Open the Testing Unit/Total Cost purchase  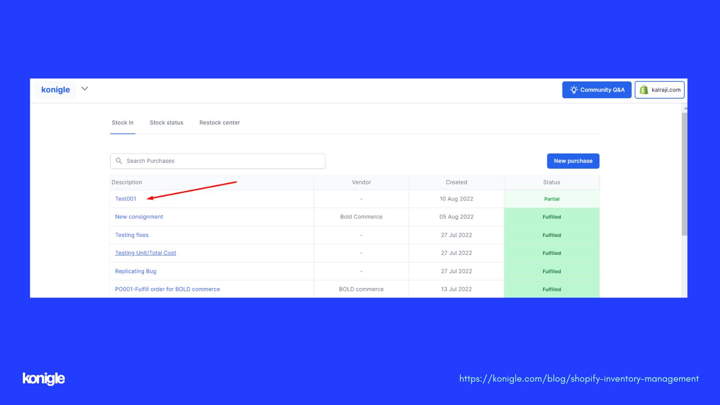point(145,253)
